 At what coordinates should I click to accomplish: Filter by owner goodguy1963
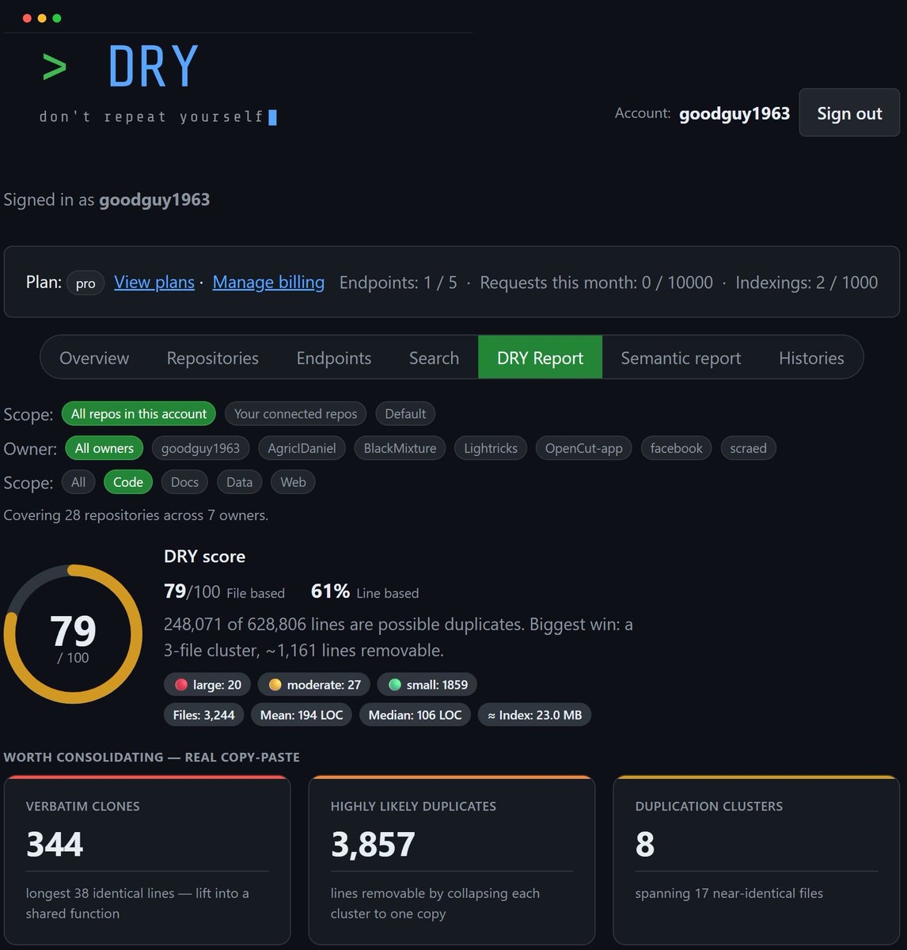point(200,448)
